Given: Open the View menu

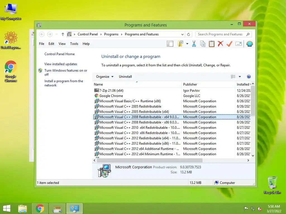Looking at the screenshot, I should [62, 44].
